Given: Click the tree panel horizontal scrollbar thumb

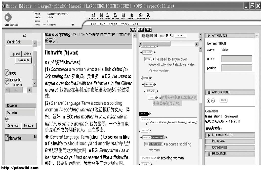Looking at the screenshot, I should pos(156,44).
